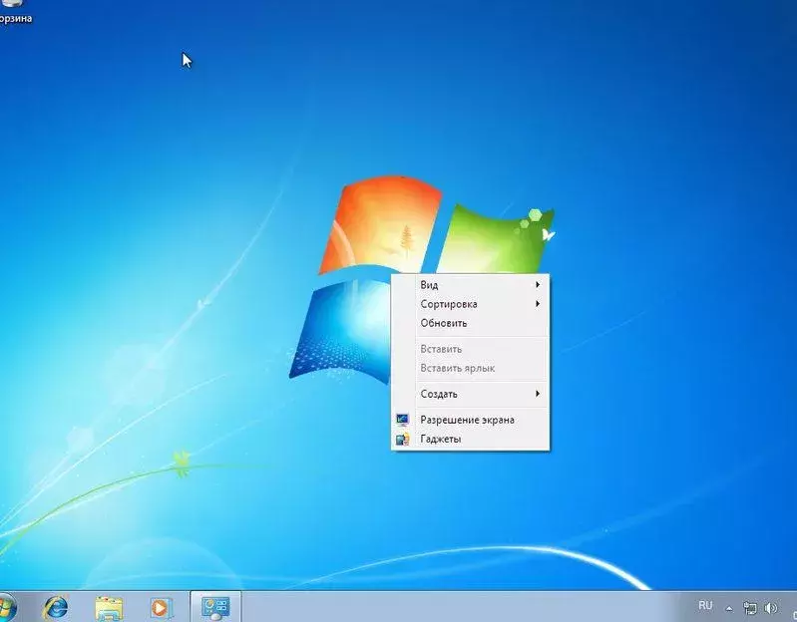Viewport: 797px width, 622px height.
Task: Show hidden tray icons arrow
Action: click(729, 608)
